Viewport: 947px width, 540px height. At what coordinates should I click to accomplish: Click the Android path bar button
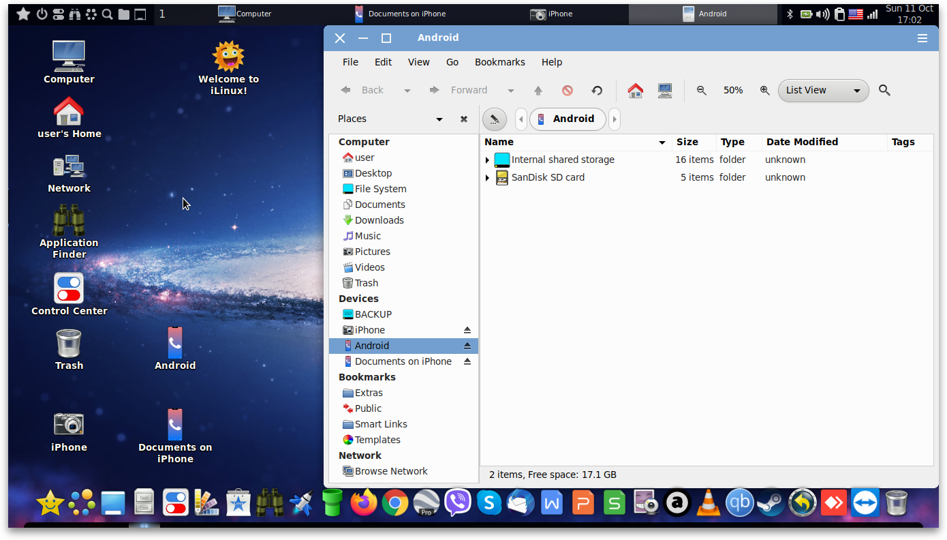tap(568, 119)
